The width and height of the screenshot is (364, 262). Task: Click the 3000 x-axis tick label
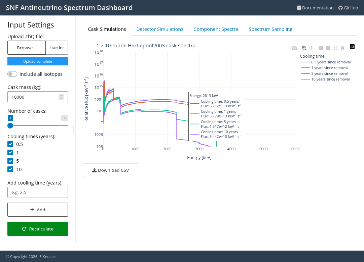199,149
